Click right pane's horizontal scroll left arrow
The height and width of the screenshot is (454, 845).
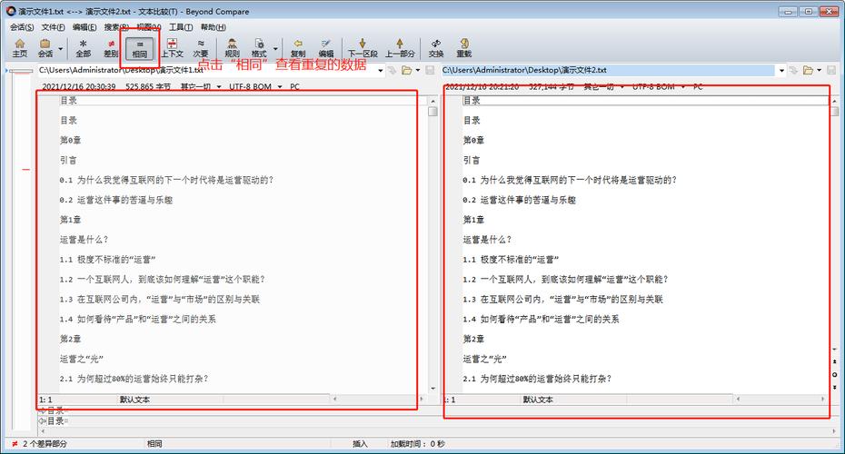(x=738, y=400)
